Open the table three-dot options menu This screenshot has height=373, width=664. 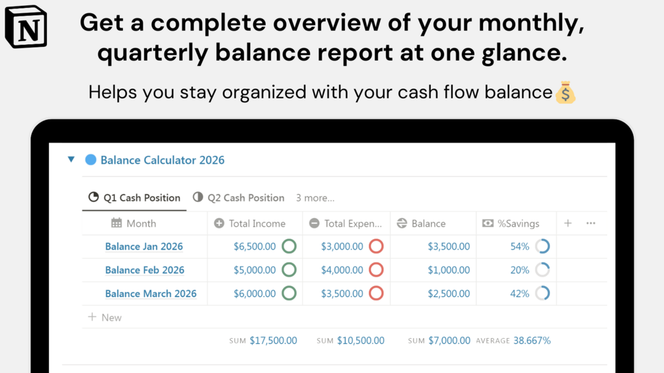pos(591,223)
